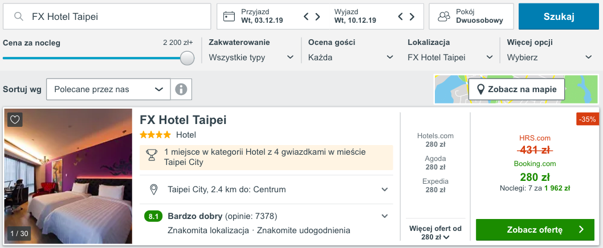Open the Zakwaterowanie types dropdown
This screenshot has height=248, width=603.
click(x=251, y=57)
